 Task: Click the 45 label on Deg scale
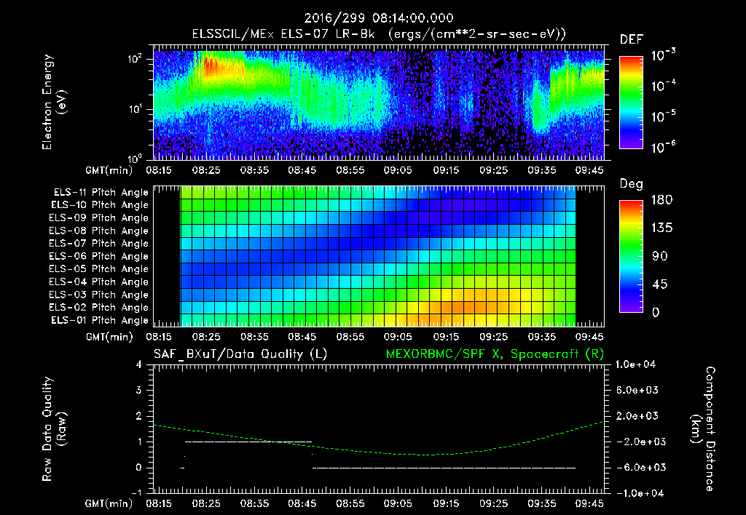point(660,284)
